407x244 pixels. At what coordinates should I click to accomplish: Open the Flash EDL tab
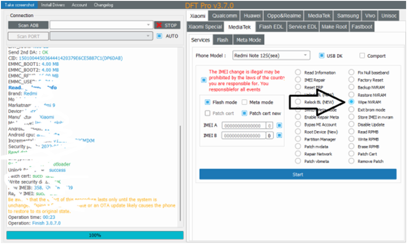point(271,27)
